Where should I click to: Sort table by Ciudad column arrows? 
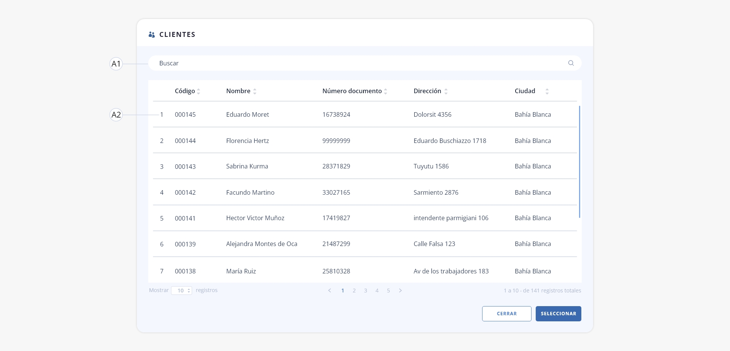[547, 91]
